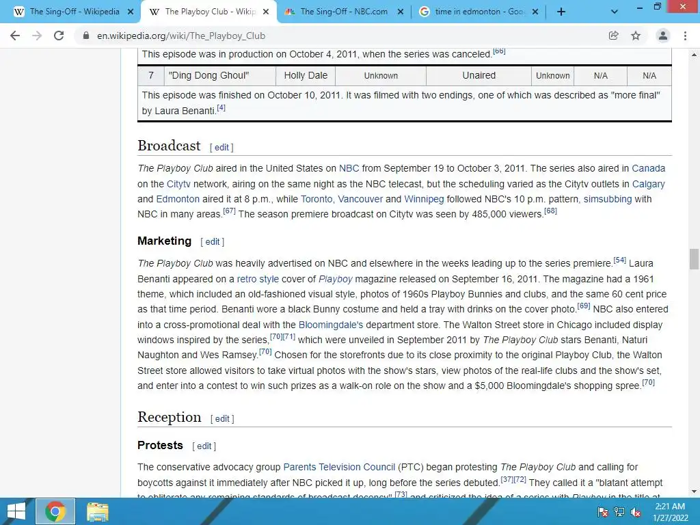700x525 pixels.
Task: Open the taskbar clock and date
Action: 670,512
